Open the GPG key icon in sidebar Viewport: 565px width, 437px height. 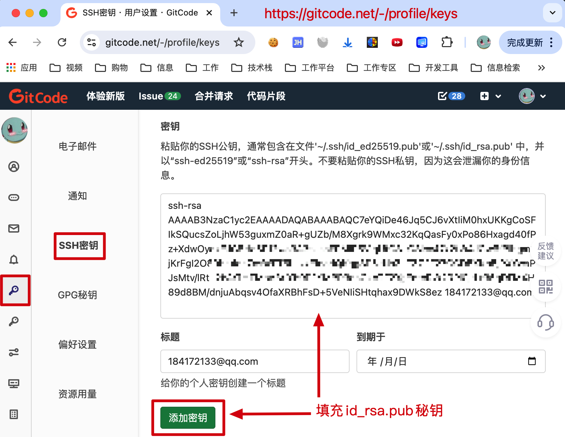pos(14,321)
